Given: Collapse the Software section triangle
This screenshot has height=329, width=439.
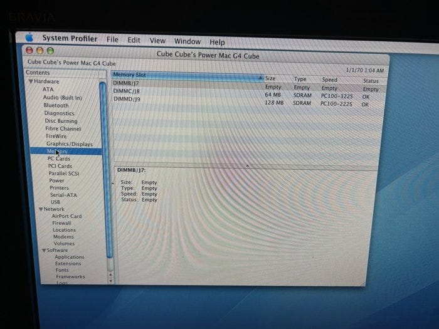Looking at the screenshot, I should pos(44,251).
